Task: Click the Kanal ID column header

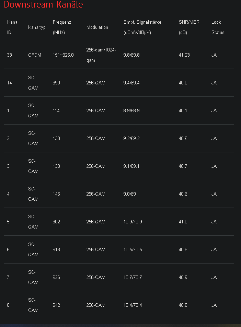Action: 13,27
